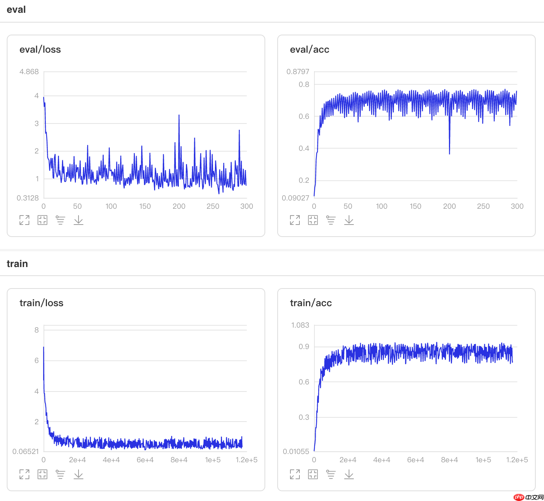Click the spike near step 200 in eval/loss
The width and height of the screenshot is (544, 501).
(179, 115)
